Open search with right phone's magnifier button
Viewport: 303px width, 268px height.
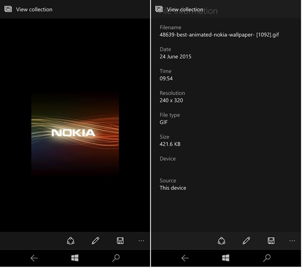coord(267,258)
